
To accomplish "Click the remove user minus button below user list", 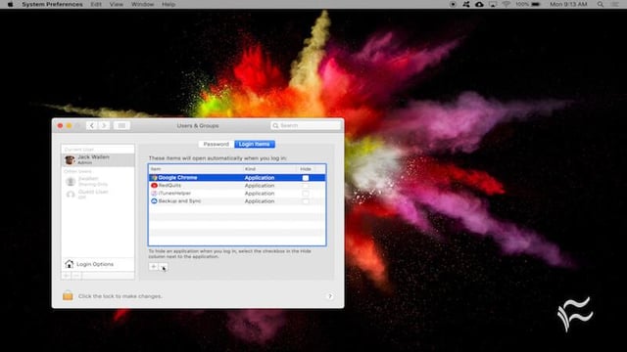I will point(76,276).
